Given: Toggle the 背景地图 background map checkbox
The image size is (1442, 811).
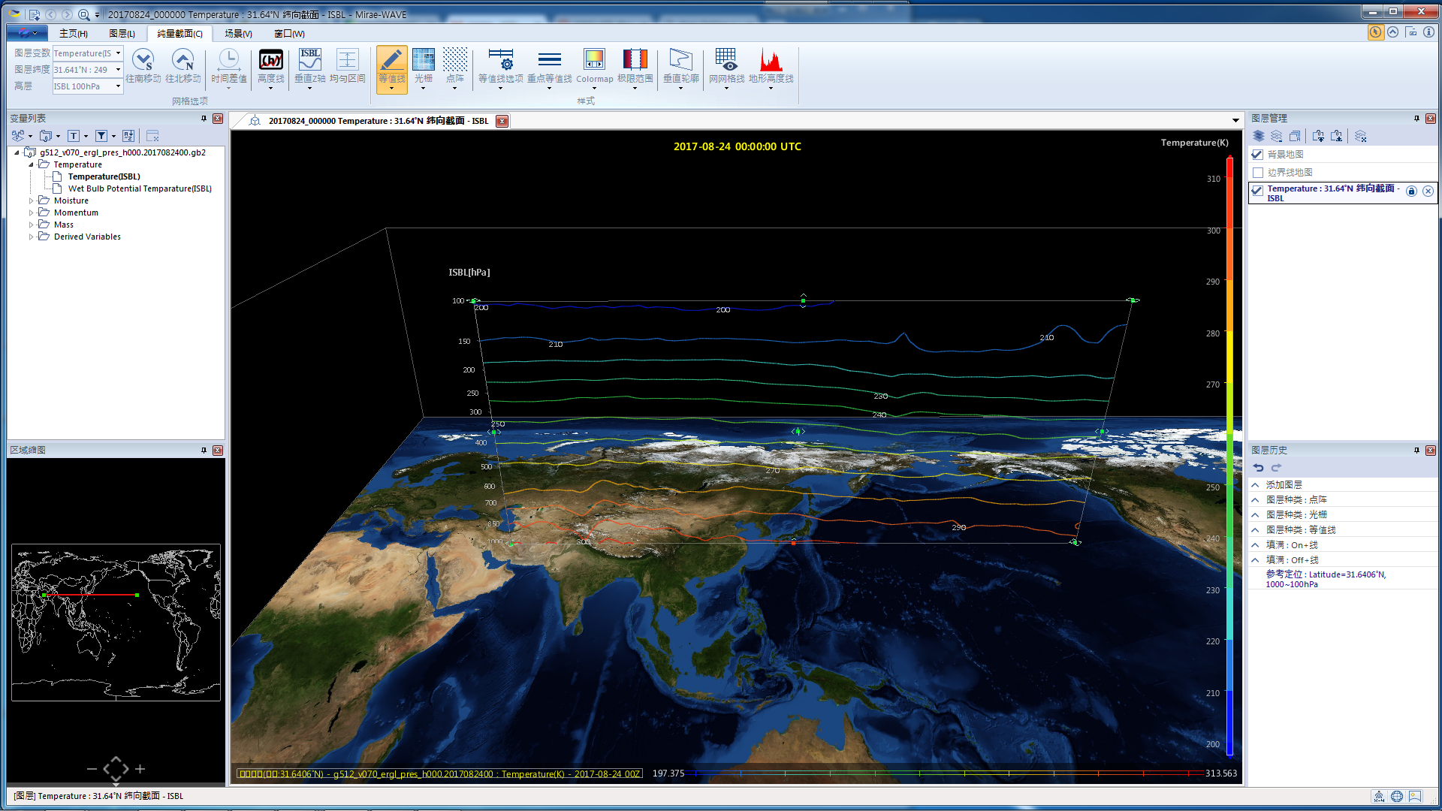Looking at the screenshot, I should tap(1257, 155).
